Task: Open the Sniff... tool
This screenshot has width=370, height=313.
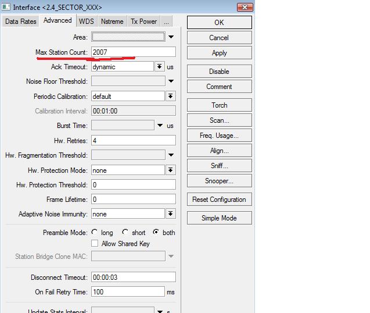Action: pyautogui.click(x=219, y=166)
